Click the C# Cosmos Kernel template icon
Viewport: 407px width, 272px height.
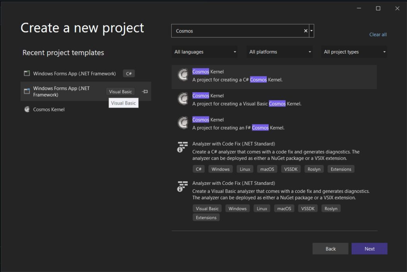point(183,75)
